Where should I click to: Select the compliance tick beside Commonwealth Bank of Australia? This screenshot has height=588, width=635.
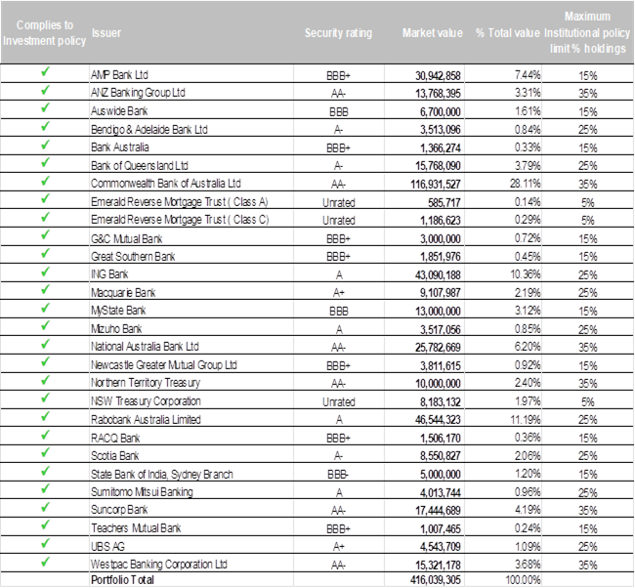click(44, 183)
